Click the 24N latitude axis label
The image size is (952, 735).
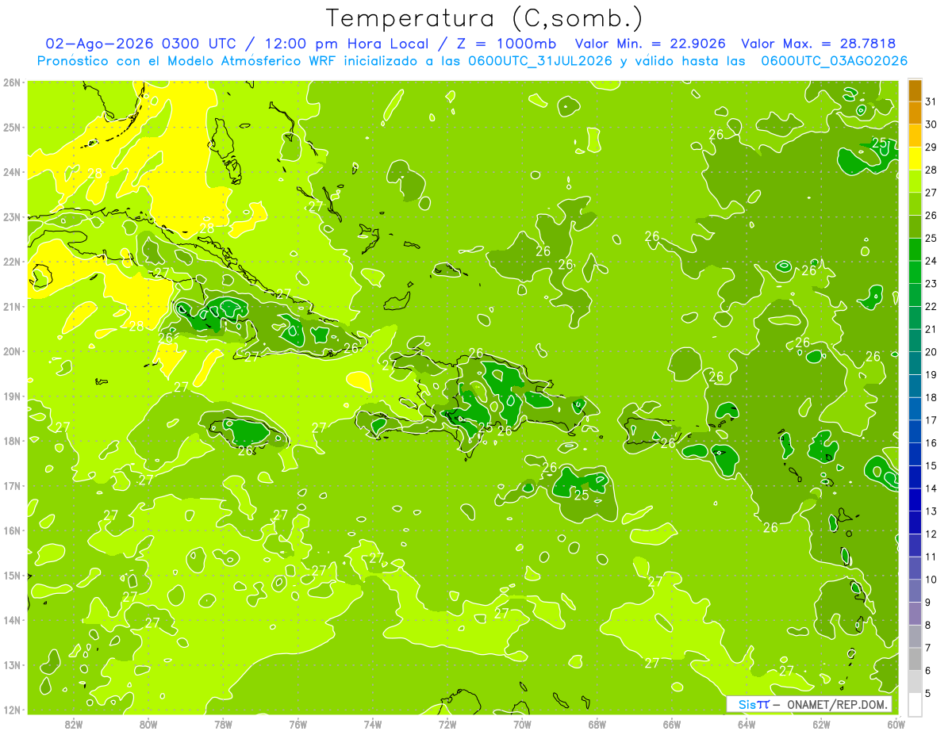[x=12, y=172]
